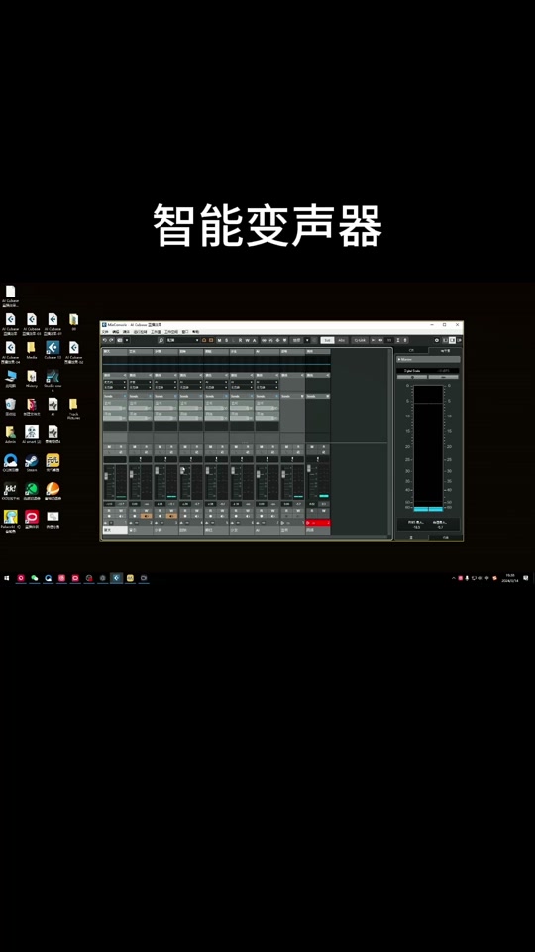Image resolution: width=535 pixels, height=952 pixels.
Task: Click the WeChat icon in taskbar
Action: coord(35,578)
